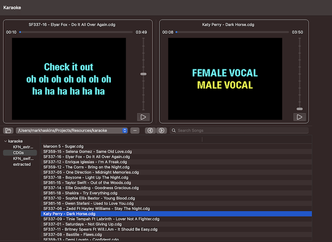This screenshot has height=242, width=332.
Task: Load song to left deck arrow button
Action: [150, 130]
